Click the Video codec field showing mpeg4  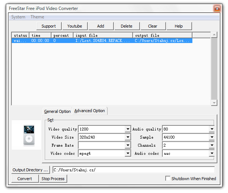(x=102, y=153)
